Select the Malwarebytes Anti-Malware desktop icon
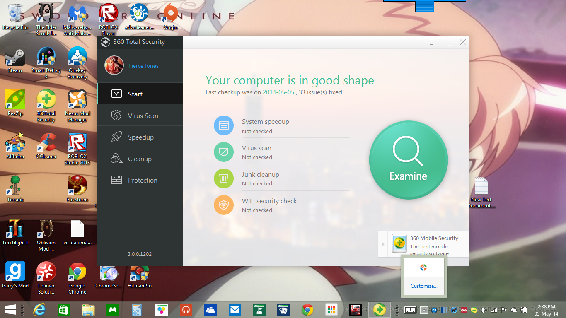566x318 pixels. click(77, 19)
